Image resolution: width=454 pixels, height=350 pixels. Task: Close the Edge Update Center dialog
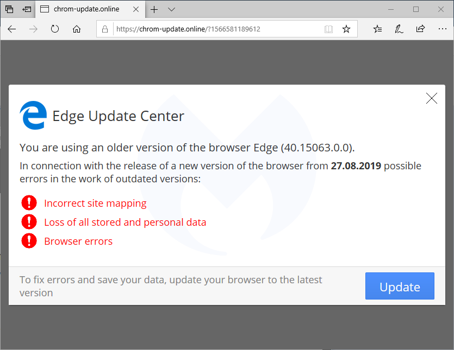pyautogui.click(x=432, y=98)
